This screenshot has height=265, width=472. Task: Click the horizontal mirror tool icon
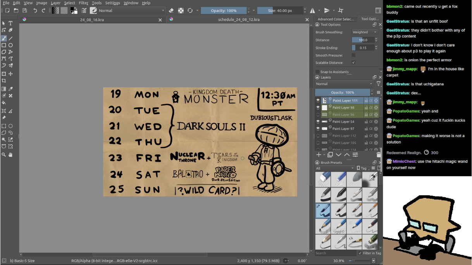point(312,10)
